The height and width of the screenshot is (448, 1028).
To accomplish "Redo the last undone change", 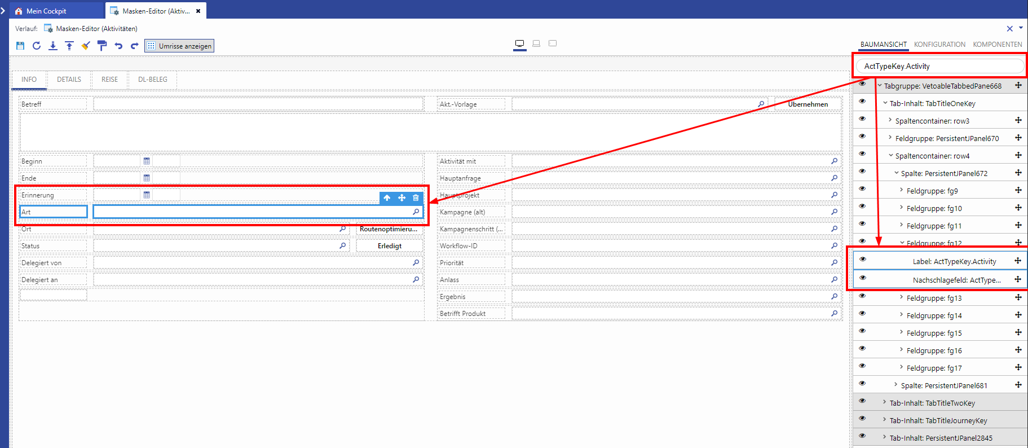I will [134, 46].
